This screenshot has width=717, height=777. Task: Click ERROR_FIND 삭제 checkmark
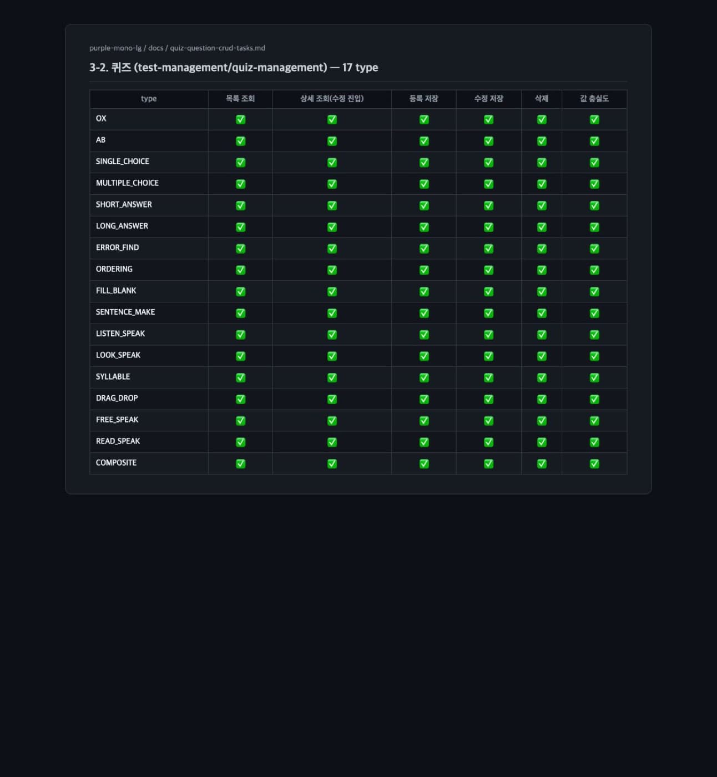[x=542, y=249]
